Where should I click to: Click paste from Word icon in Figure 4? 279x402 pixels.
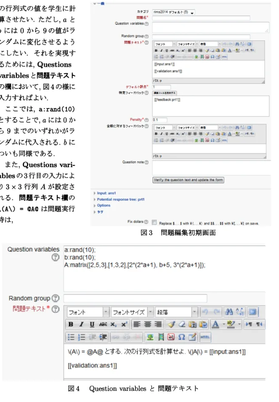click(203, 324)
